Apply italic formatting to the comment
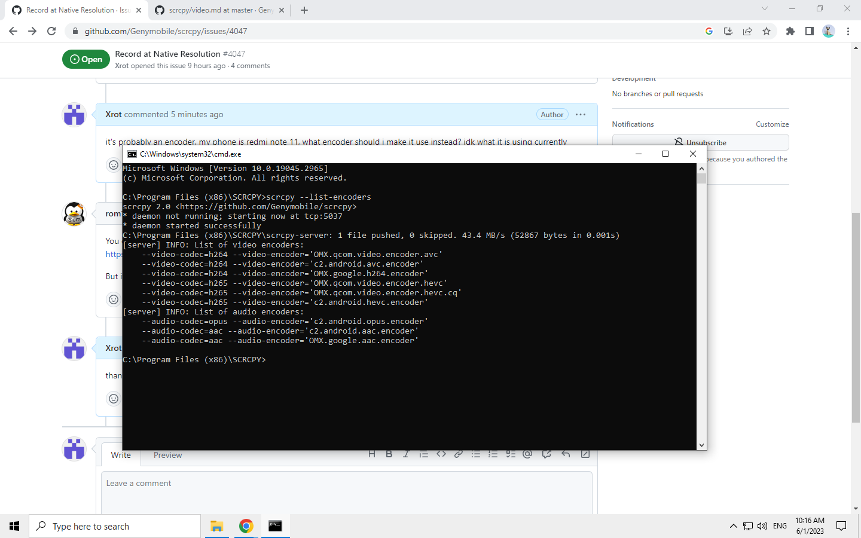 pos(406,454)
